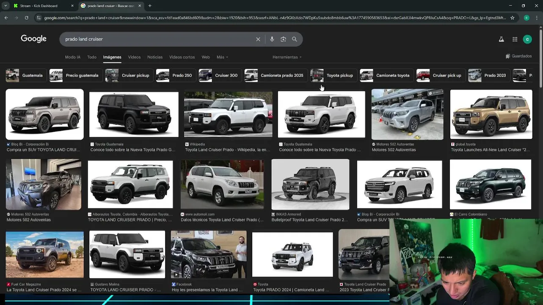The image size is (543, 305).
Task: Close the Stream - Kick Dashboard tab
Action: [72, 6]
